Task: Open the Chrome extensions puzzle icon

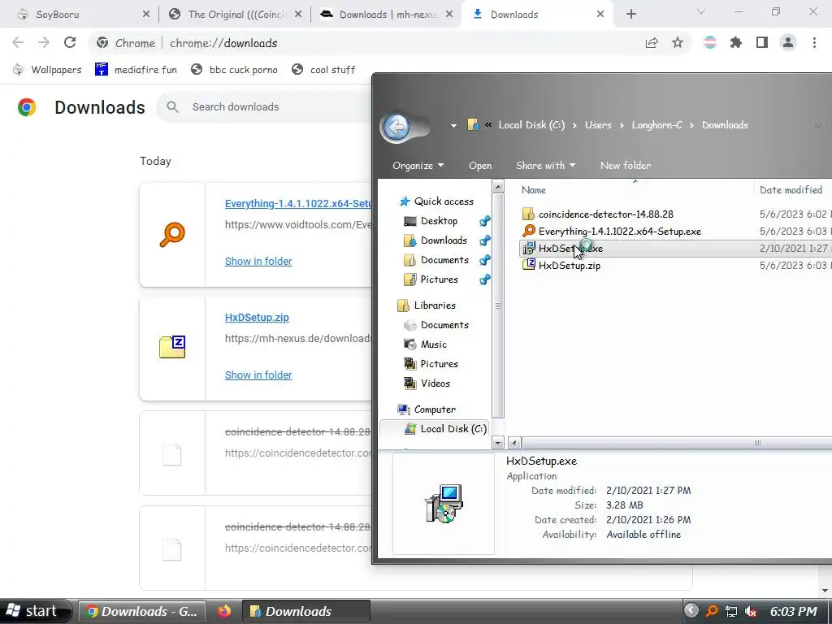Action: coord(736,43)
